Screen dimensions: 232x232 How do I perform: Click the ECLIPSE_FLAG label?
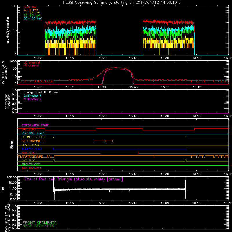click(32, 149)
